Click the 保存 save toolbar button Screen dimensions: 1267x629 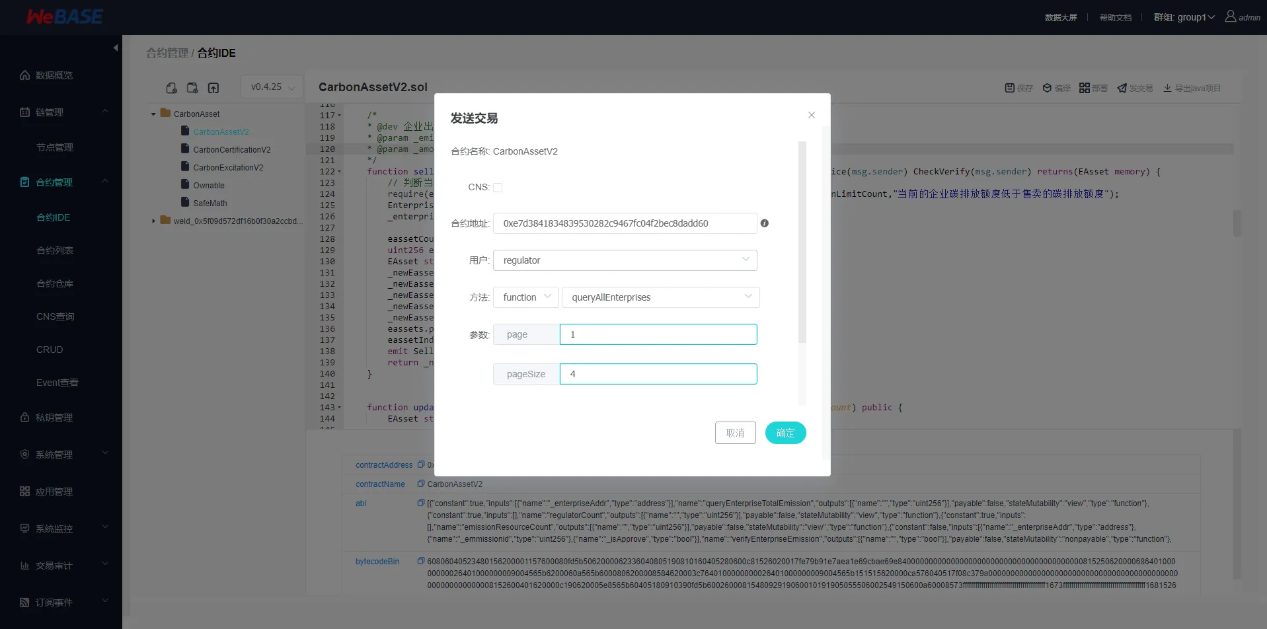point(1018,88)
